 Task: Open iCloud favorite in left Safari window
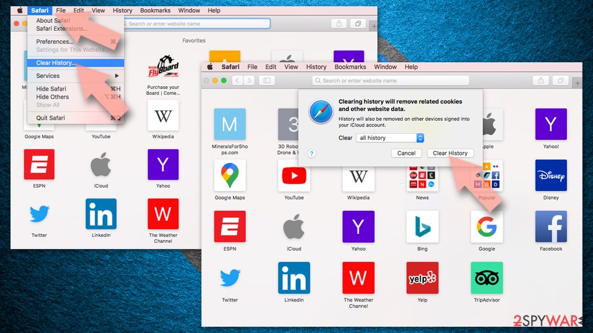tap(101, 164)
